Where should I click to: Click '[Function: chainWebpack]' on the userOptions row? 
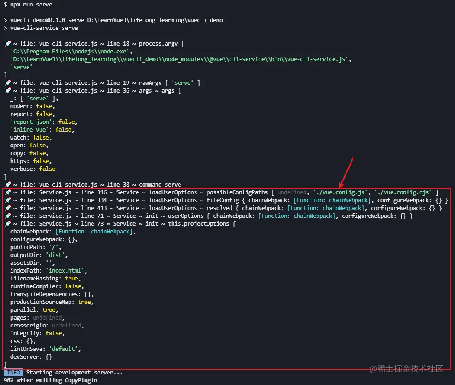tap(297, 216)
